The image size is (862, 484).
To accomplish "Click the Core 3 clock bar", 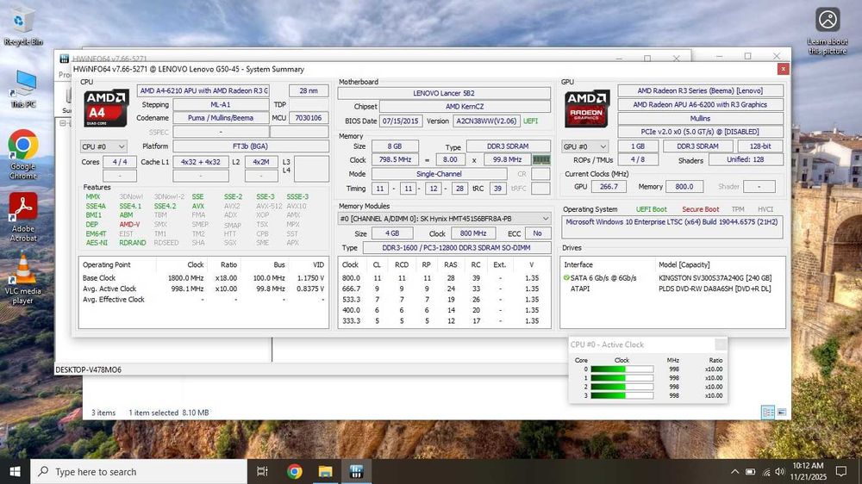I will 622,395.
